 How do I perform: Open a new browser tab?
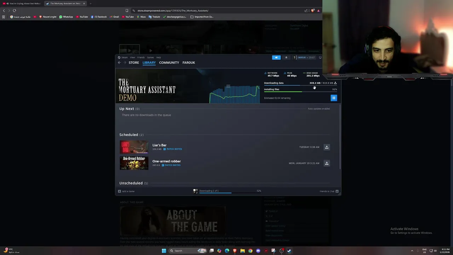click(x=90, y=4)
